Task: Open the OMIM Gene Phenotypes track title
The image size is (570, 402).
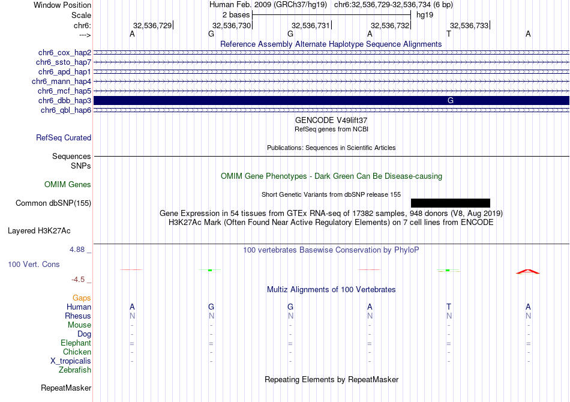Action: point(331,176)
